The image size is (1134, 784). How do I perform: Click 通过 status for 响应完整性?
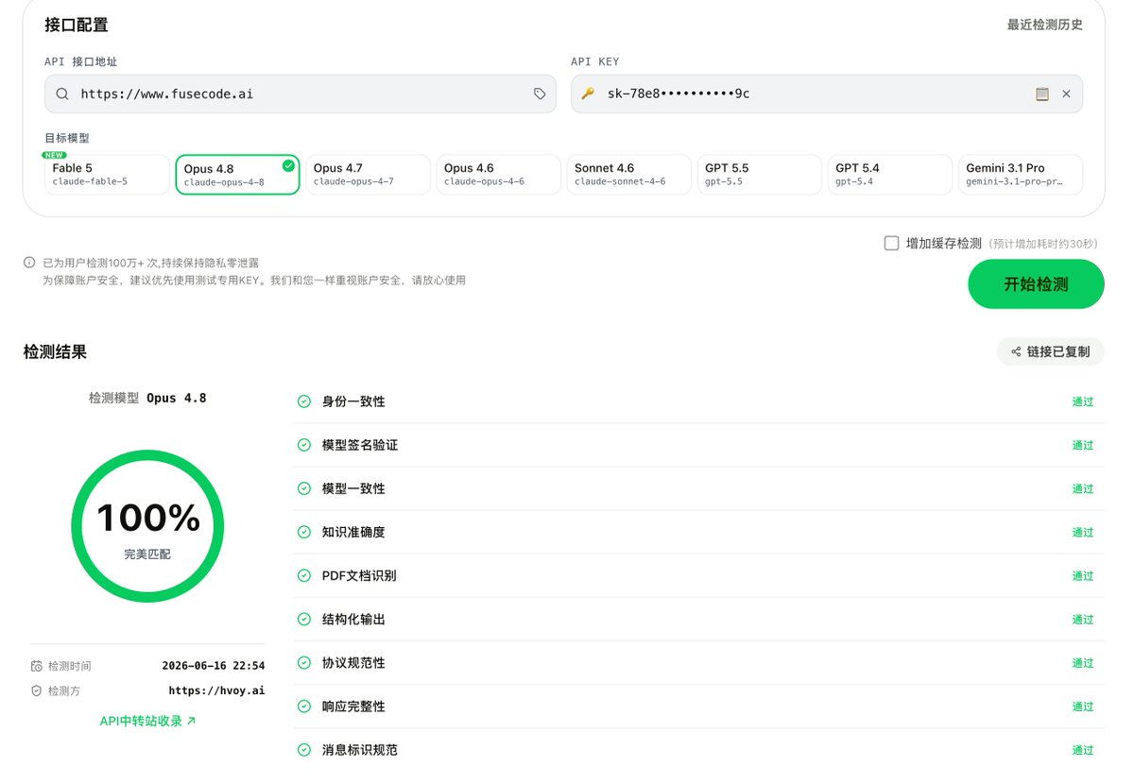click(x=1082, y=707)
